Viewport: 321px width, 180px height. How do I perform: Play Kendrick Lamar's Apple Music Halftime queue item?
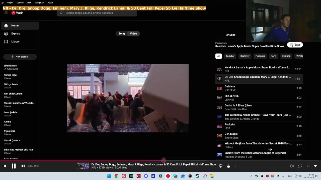coord(259,69)
